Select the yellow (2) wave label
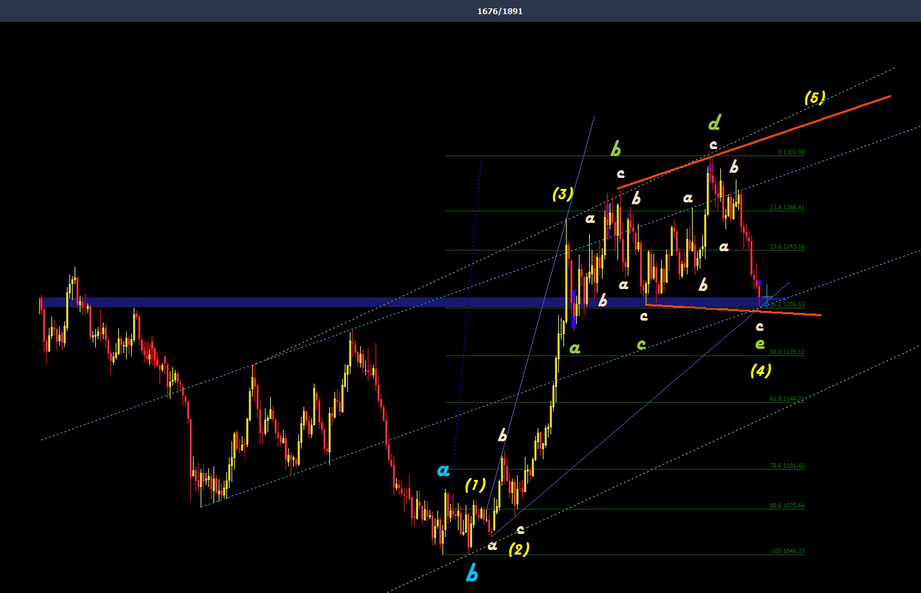This screenshot has height=593, width=921. click(519, 549)
